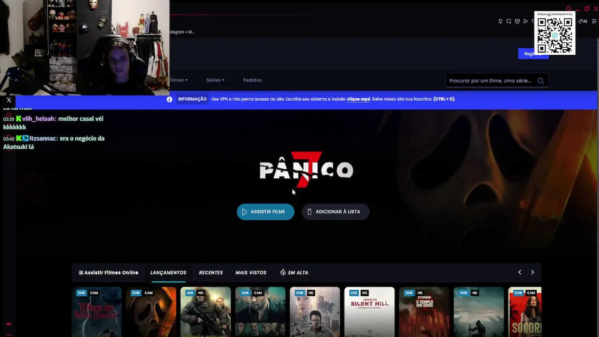This screenshot has width=599, height=337.
Task: Open the first movie poster with lightning
Action: point(97,312)
